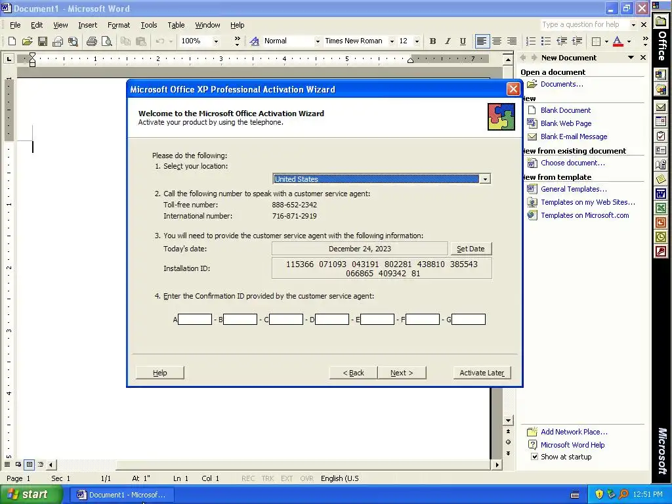Image resolution: width=672 pixels, height=504 pixels.
Task: Toggle Bold formatting
Action: point(432,41)
